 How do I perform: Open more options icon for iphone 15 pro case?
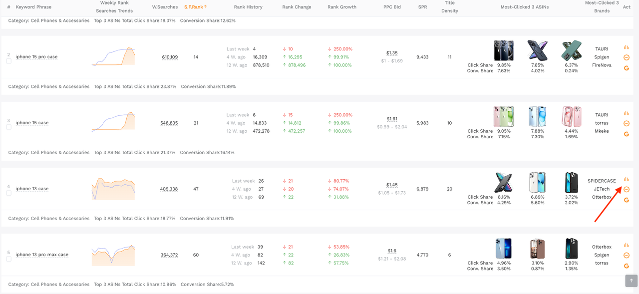pyautogui.click(x=627, y=57)
